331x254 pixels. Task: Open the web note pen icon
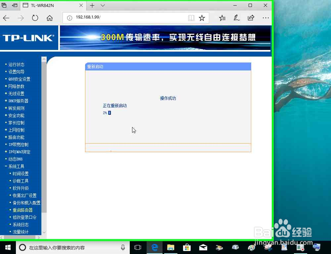tap(236, 18)
